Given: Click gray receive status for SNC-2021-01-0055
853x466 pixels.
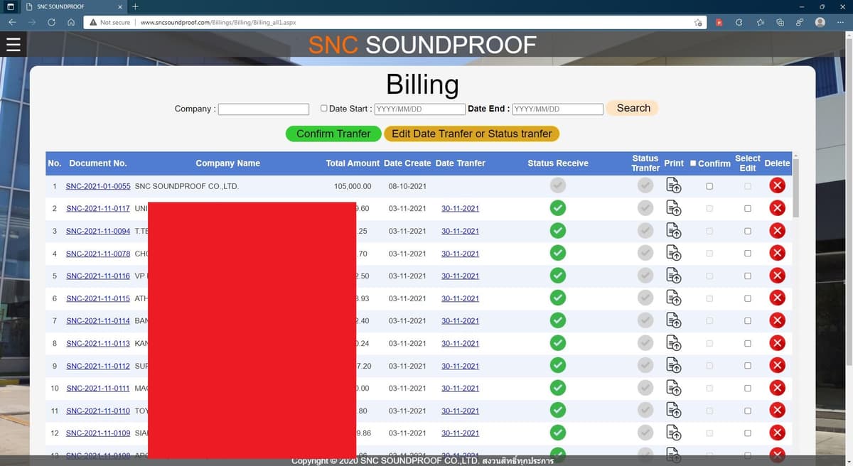Looking at the screenshot, I should (558, 185).
